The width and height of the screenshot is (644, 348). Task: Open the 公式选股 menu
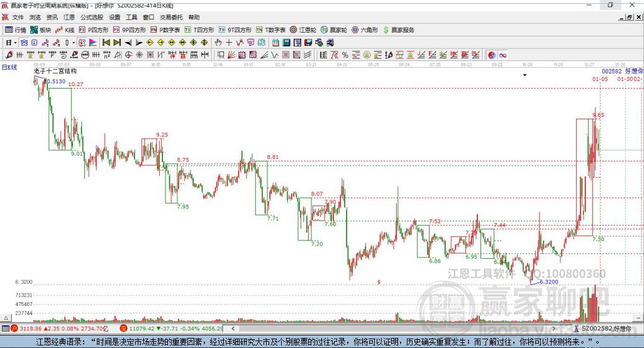(91, 18)
